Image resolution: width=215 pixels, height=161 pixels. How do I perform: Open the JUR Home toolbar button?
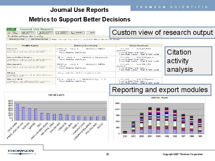[13, 33]
